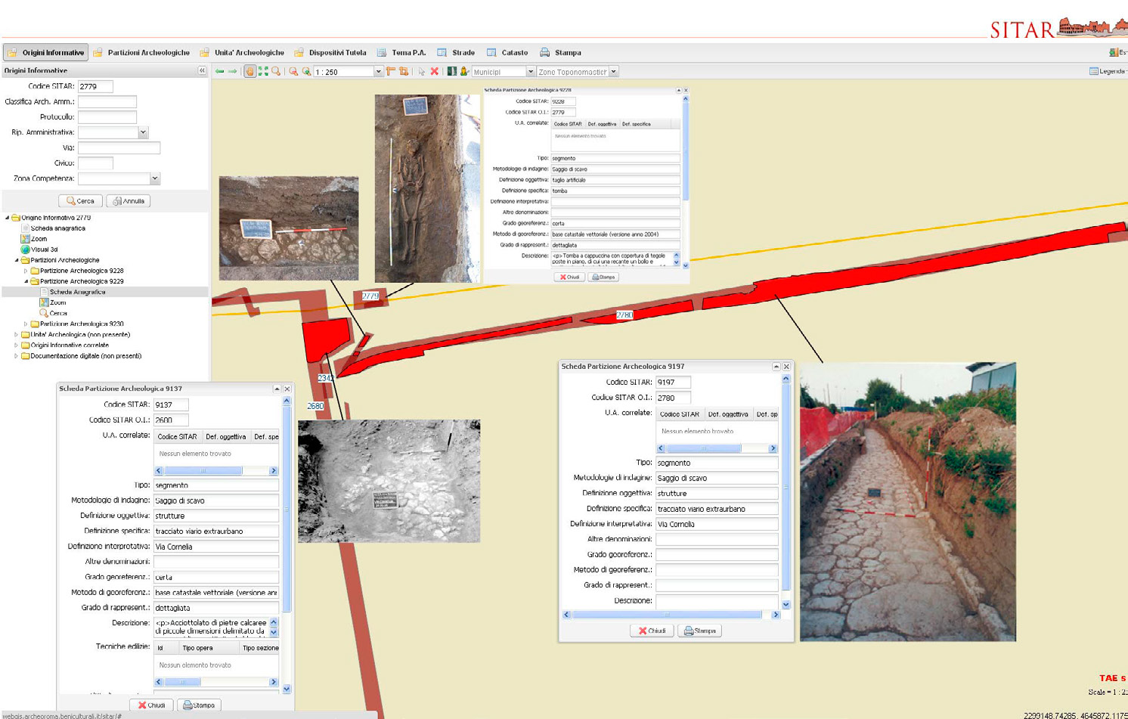Select the measure area tool
Viewport: 1128px width, 719px height.
click(404, 72)
